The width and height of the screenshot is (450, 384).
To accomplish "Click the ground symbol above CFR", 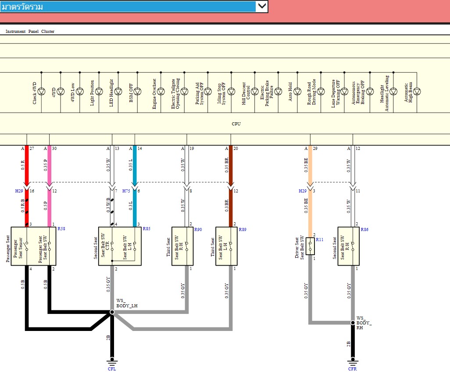I will (x=353, y=362).
